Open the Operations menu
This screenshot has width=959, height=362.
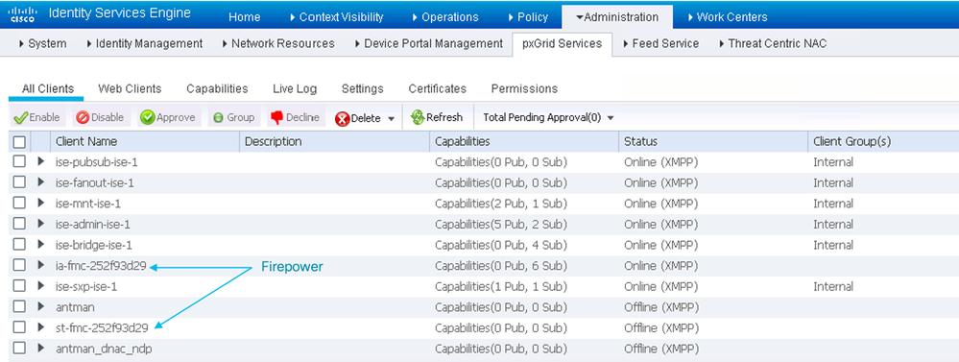(x=445, y=17)
